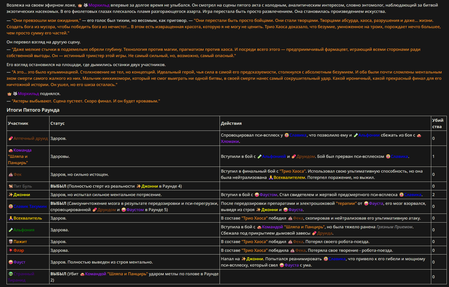Viewport: 449px width, 287px height.
Task: Open the Команда "Шляпа и Панцирь" participant link
Action: [x=20, y=156]
